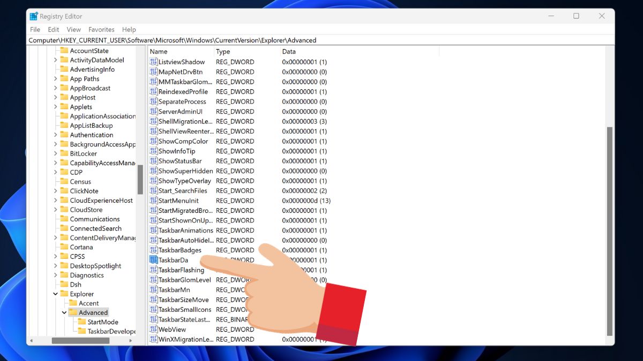
Task: Click the registry path address bar
Action: pyautogui.click(x=214, y=40)
